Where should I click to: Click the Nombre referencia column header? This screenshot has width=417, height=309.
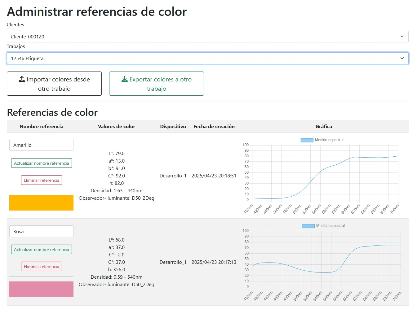42,126
